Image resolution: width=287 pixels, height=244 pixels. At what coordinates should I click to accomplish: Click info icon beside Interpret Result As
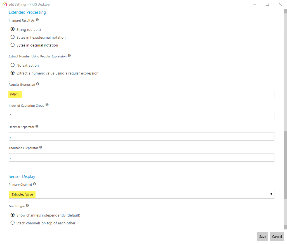[37, 20]
